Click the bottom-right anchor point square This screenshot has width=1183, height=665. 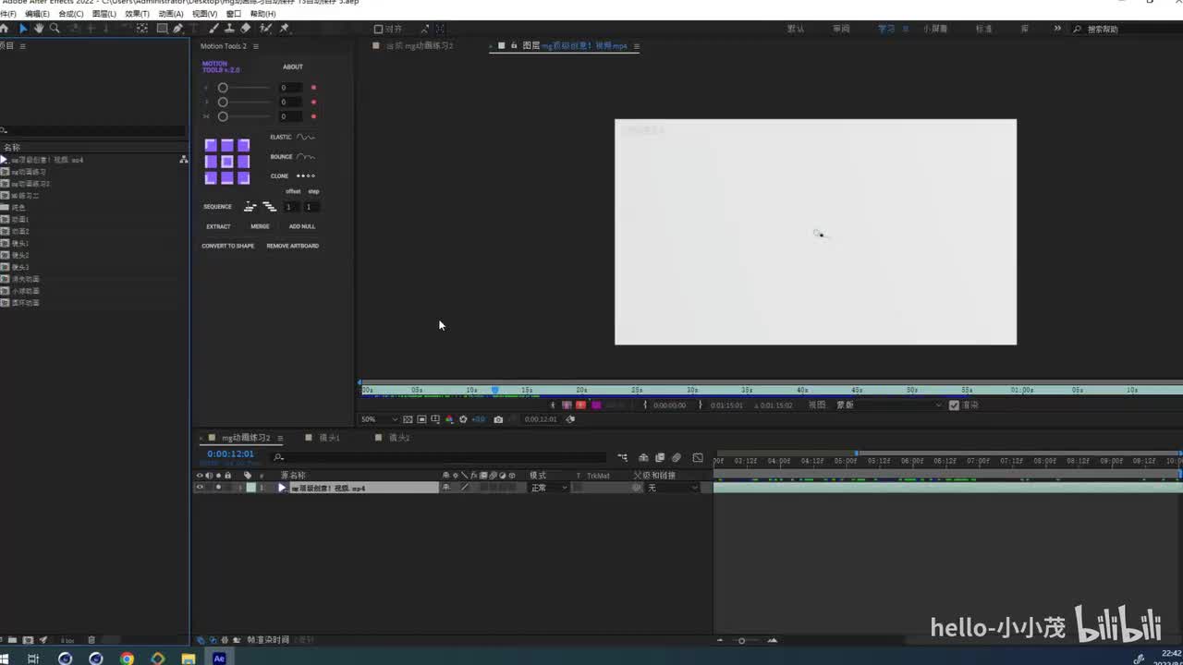244,178
